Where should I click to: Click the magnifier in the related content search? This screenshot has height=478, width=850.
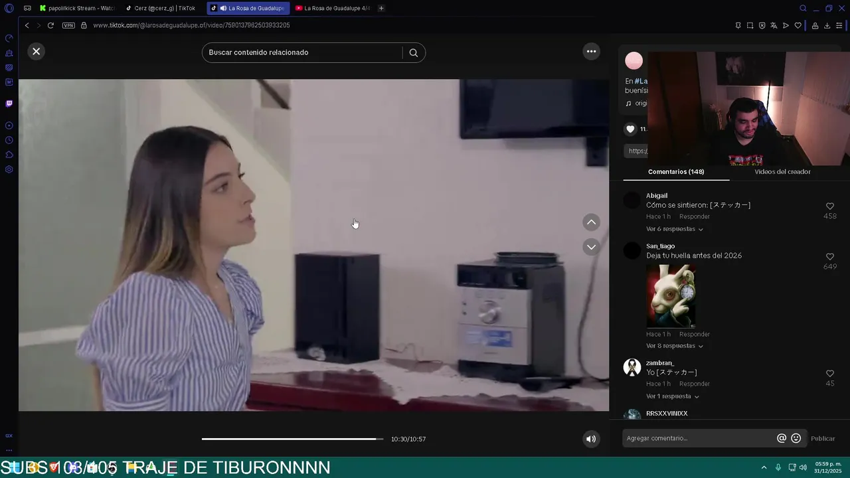click(x=414, y=52)
